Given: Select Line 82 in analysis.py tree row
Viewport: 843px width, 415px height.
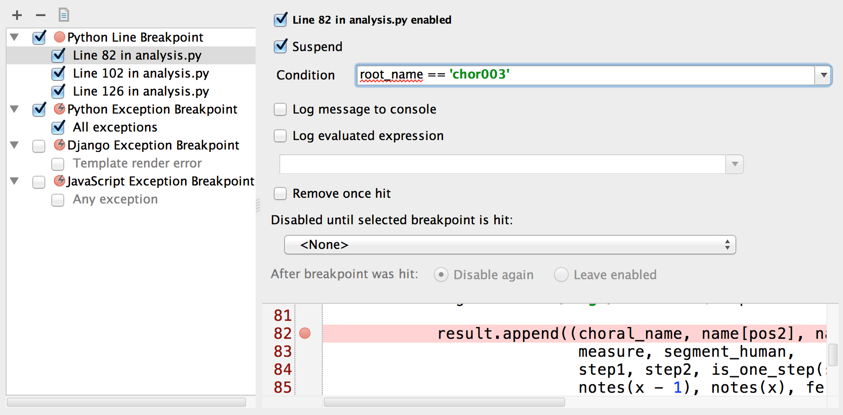Looking at the screenshot, I should pos(131,55).
